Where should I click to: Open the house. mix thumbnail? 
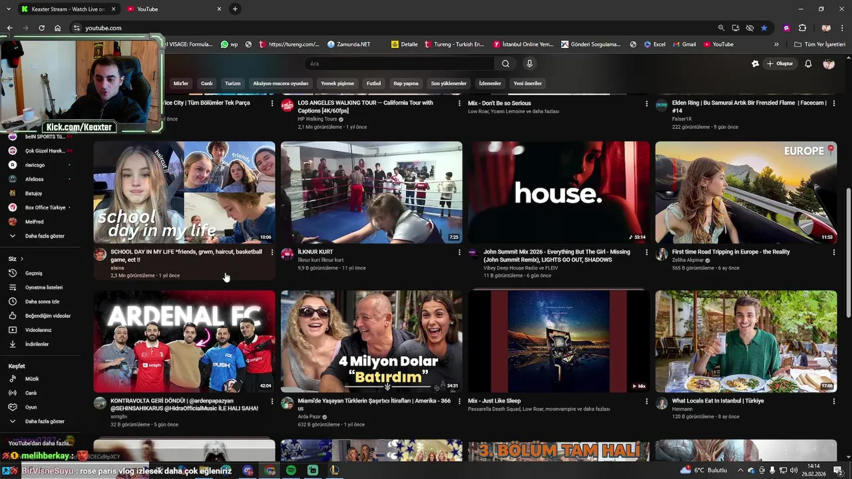click(558, 192)
